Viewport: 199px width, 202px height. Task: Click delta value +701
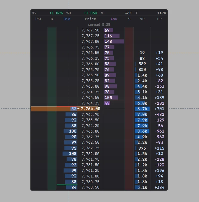pos(159,109)
